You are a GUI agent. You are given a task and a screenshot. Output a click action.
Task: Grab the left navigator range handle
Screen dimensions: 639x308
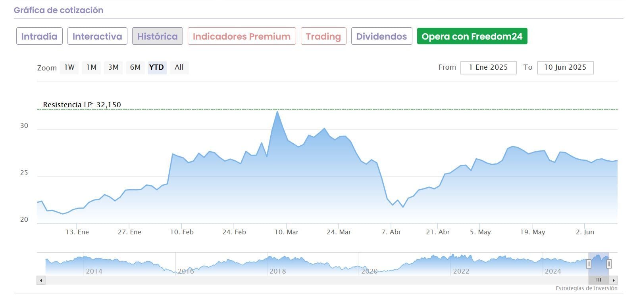(589, 264)
